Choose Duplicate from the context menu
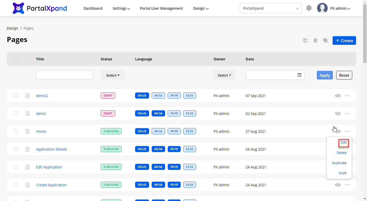367x201 pixels. pos(339,163)
